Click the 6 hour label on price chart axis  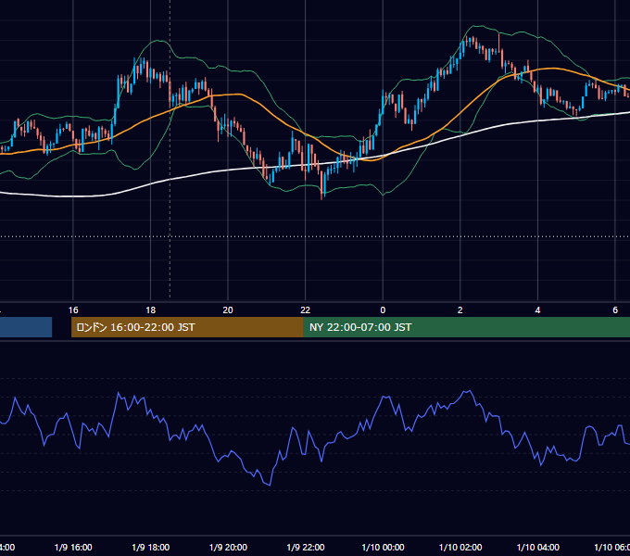(x=615, y=310)
